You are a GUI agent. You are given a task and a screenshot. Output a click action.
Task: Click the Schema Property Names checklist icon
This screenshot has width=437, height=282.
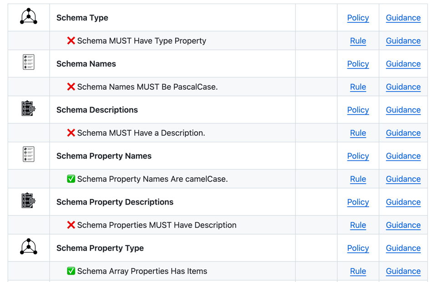[29, 154]
